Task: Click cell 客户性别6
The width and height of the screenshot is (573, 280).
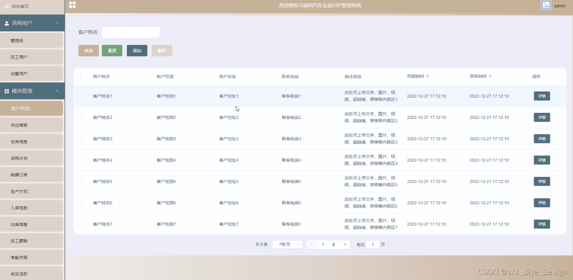Action: click(x=166, y=203)
